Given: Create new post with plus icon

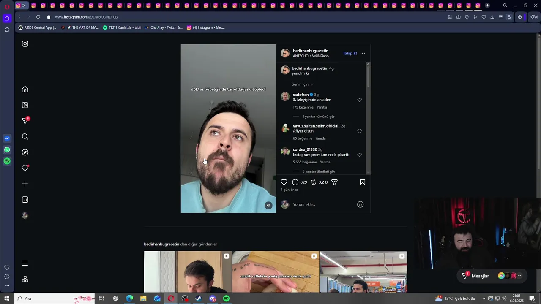Looking at the screenshot, I should coord(25,184).
